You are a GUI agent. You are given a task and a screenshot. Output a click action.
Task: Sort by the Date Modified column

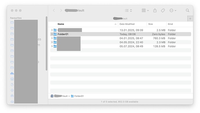coord(127,24)
